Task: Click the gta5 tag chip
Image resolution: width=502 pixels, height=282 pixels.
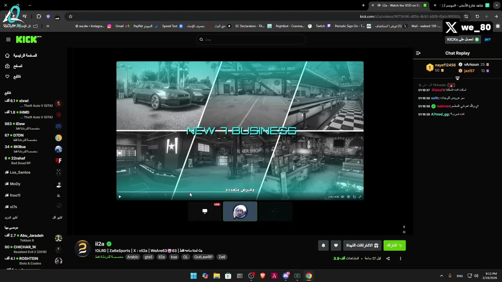Action: 148,257
